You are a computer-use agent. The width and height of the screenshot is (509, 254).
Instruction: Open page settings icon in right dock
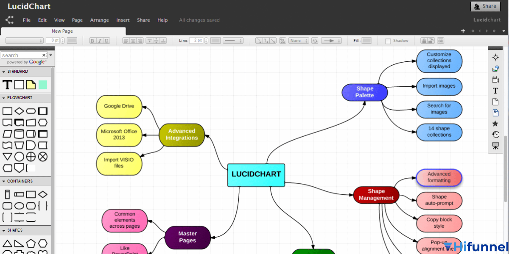tap(495, 80)
